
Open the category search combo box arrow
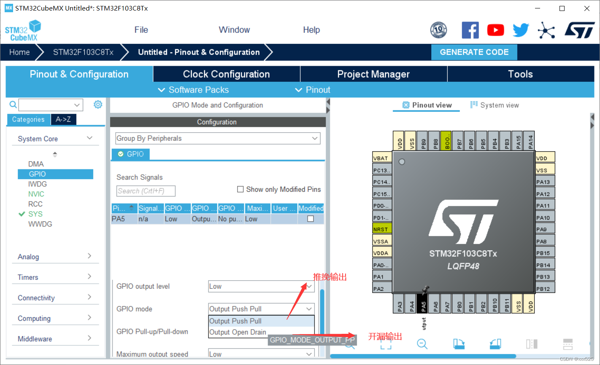point(77,105)
